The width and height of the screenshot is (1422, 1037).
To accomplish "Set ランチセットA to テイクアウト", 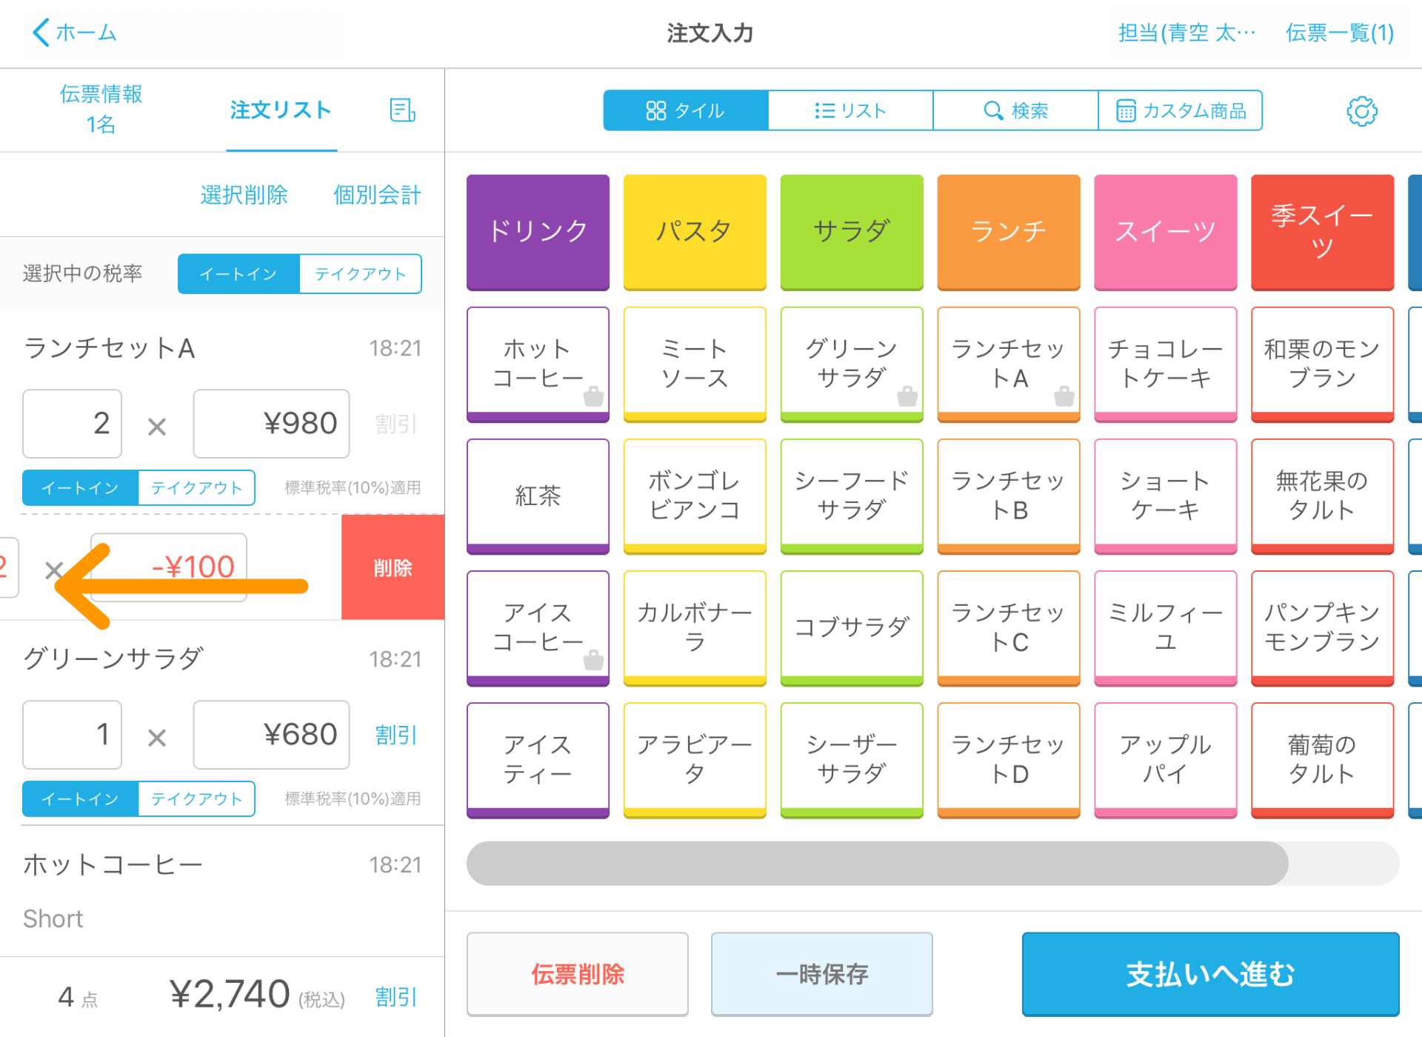I will point(196,488).
